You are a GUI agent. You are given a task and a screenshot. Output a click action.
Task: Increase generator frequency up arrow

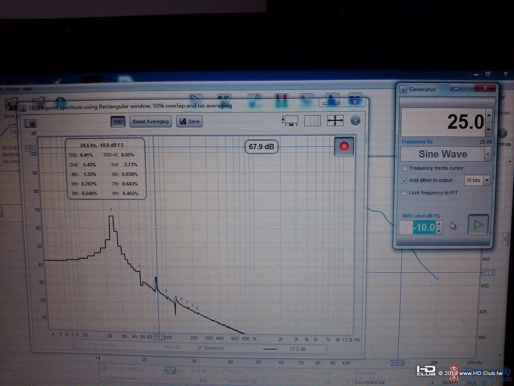[489, 115]
